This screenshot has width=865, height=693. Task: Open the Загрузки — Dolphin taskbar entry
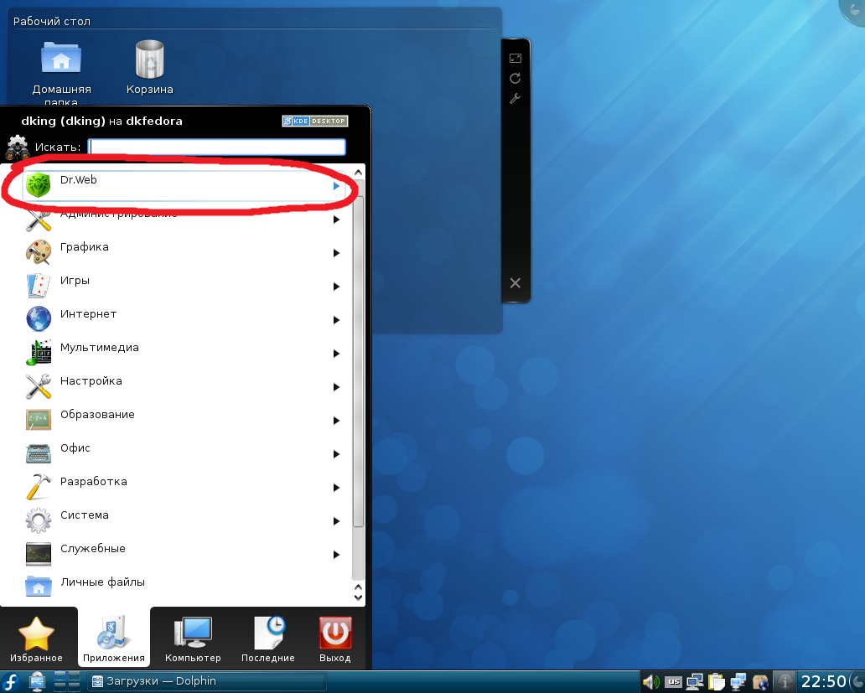coord(207,682)
